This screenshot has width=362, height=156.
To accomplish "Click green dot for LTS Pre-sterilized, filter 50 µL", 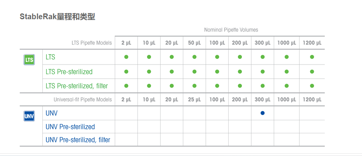I will (x=194, y=86).
